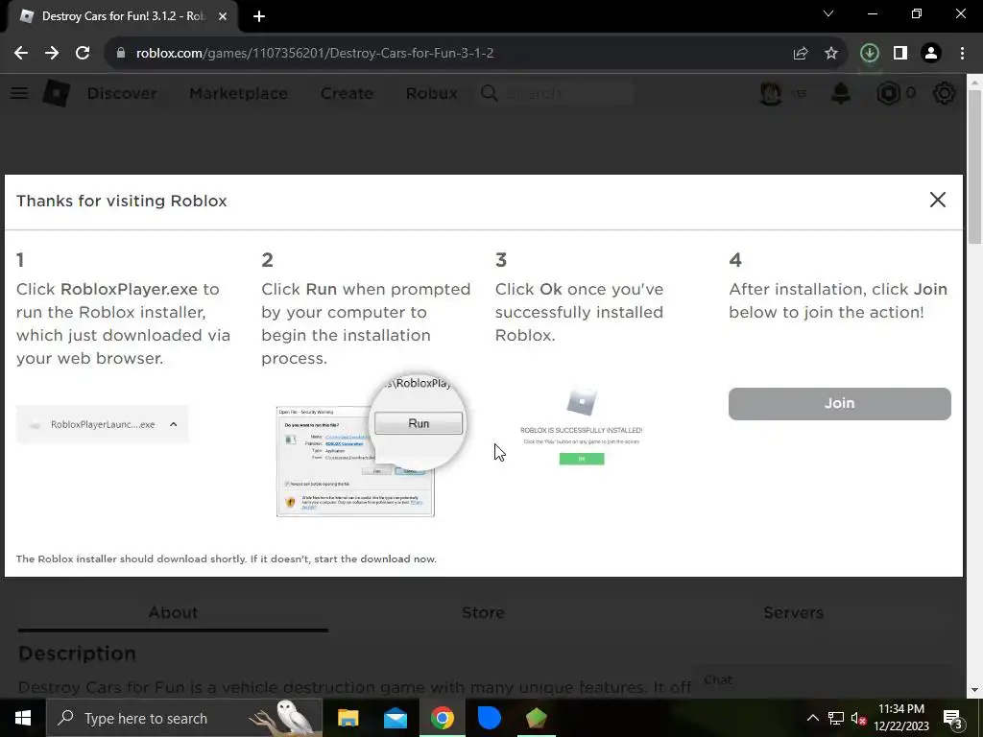Click the RobloxPlayerLauncher.exe download item
Viewport: 983px width, 737px height.
(102, 424)
